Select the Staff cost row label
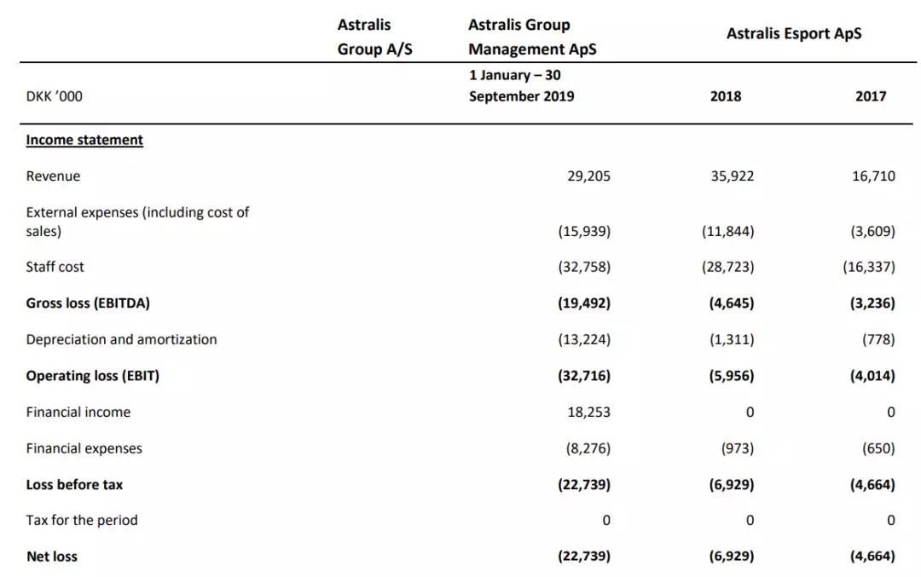This screenshot has height=577, width=921. click(55, 267)
